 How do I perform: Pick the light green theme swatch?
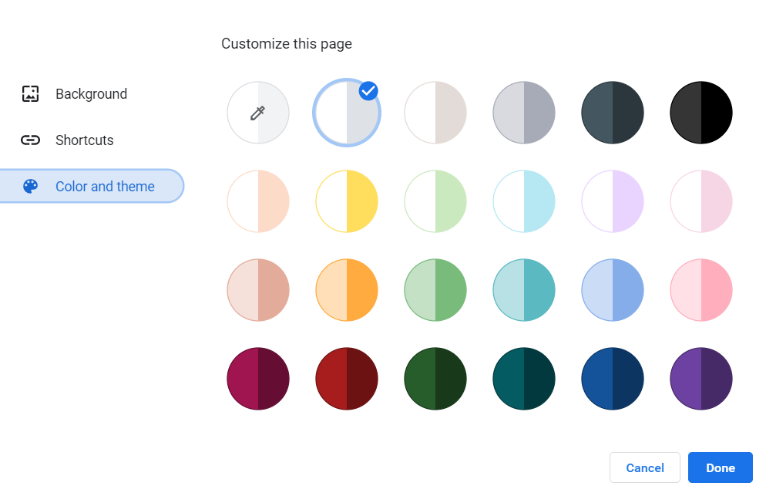click(435, 201)
